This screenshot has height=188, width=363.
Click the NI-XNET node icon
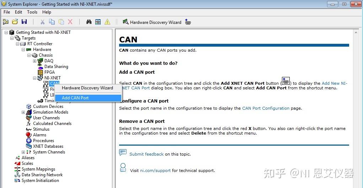tap(40, 78)
